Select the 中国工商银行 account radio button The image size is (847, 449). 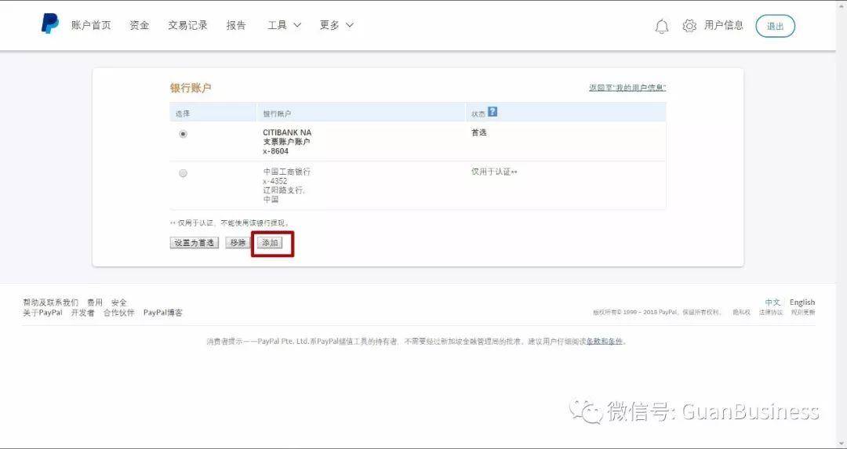coord(183,173)
